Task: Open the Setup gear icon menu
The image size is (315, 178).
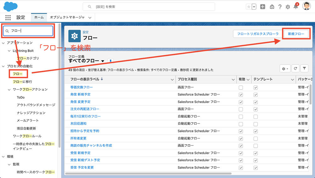Action: click(x=288, y=7)
